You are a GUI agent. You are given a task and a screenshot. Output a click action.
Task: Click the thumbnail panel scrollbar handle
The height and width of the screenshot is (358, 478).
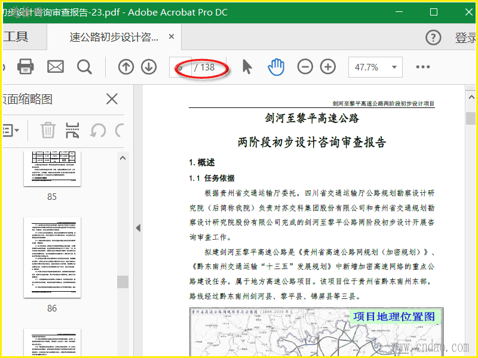tap(123, 282)
